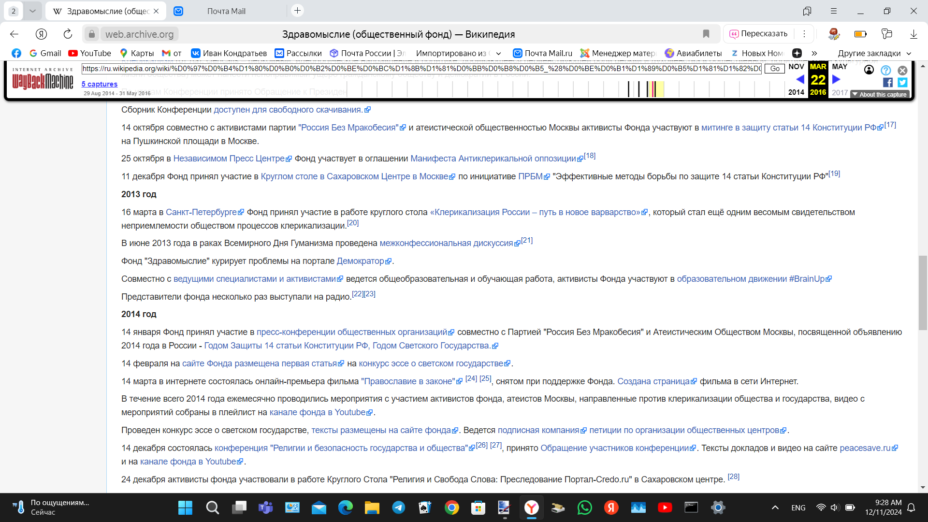Viewport: 928px width, 522px height.
Task: Close the Здравомыслие tab
Action: coord(156,11)
